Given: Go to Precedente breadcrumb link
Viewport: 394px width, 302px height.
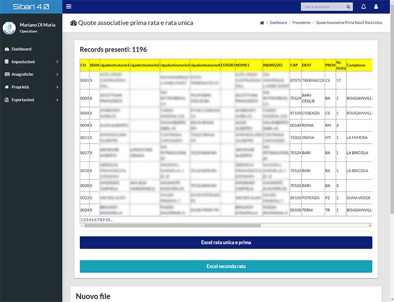Looking at the screenshot, I should coord(301,23).
